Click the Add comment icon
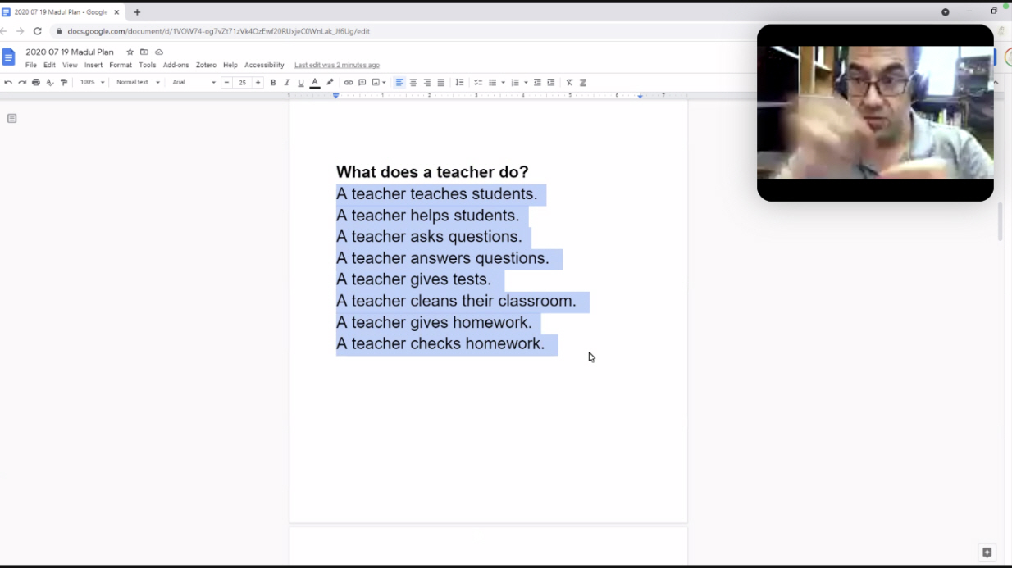This screenshot has width=1012, height=568. tap(362, 83)
